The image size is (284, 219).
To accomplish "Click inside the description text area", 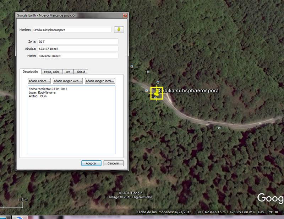I will pos(72,120).
